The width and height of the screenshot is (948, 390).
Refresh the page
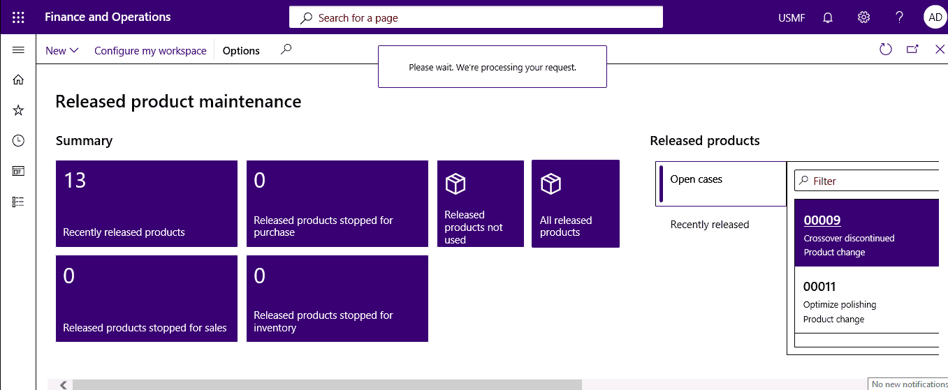point(886,50)
